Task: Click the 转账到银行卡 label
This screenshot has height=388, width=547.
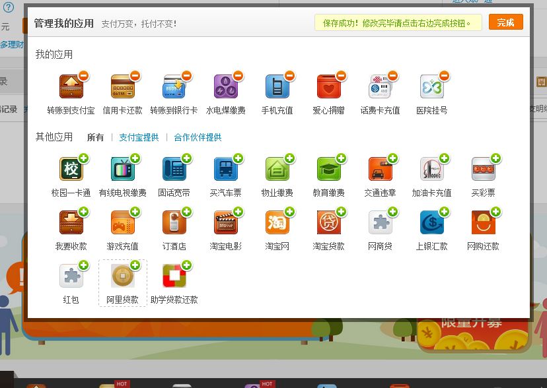Action: coord(174,110)
